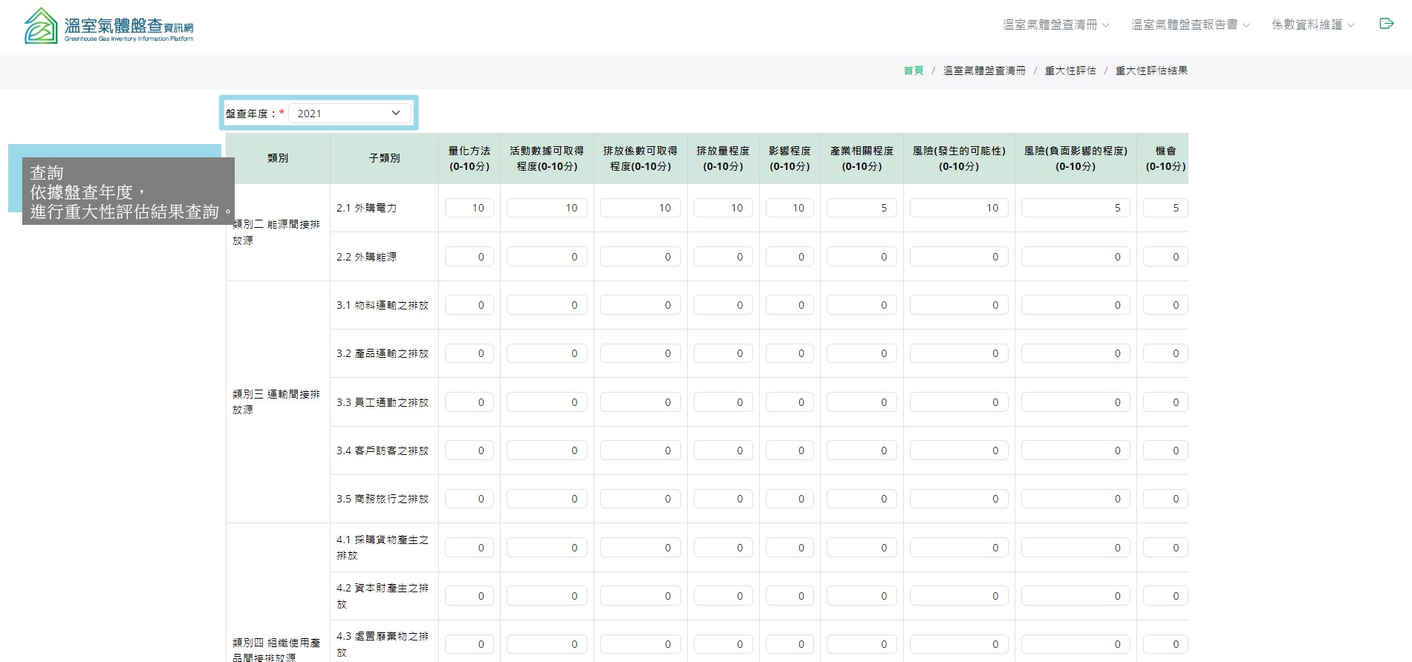Click 排放量程度 field for 2.2 外購能源
This screenshot has height=662, width=1412.
pyautogui.click(x=723, y=257)
